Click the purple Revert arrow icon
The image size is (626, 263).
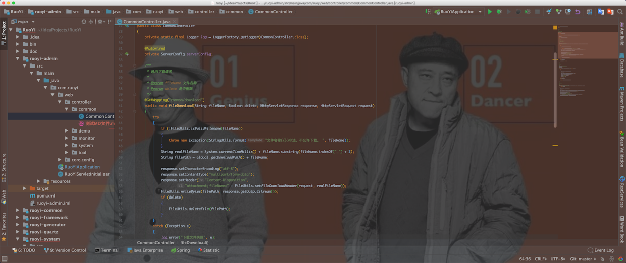pyautogui.click(x=578, y=12)
